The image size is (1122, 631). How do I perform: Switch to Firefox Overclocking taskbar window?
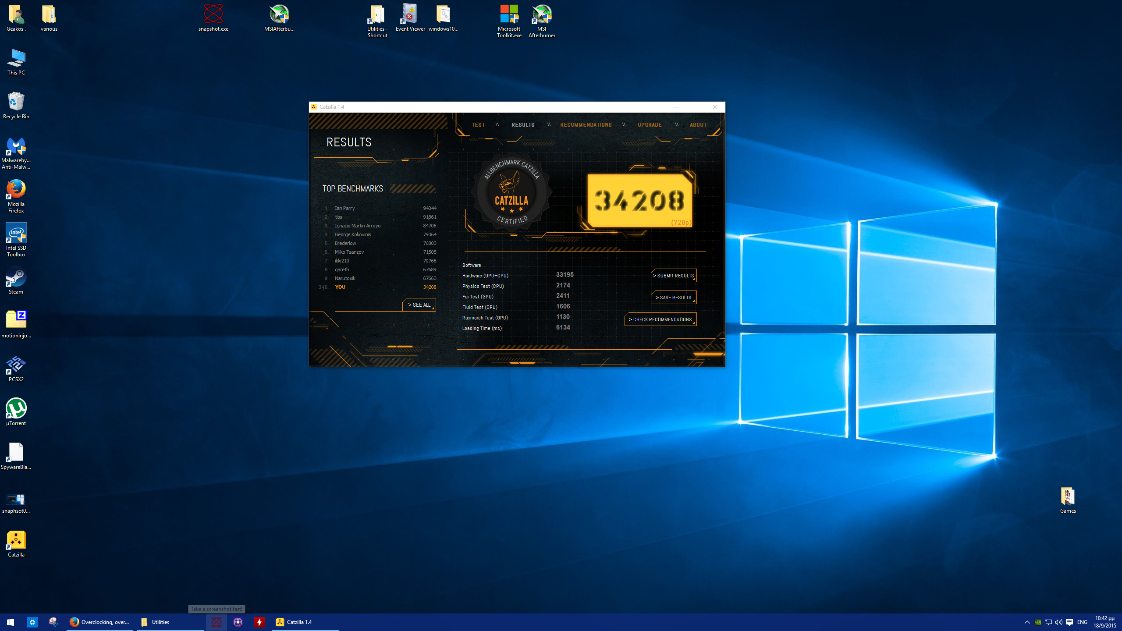coord(100,622)
